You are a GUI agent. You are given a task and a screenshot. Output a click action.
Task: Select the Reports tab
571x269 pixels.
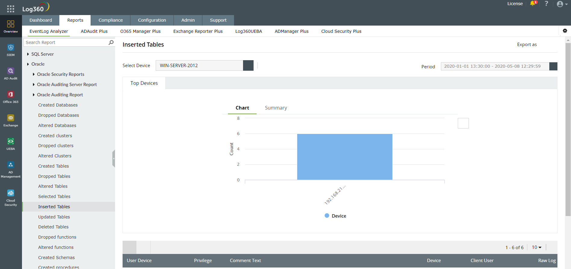click(x=75, y=20)
